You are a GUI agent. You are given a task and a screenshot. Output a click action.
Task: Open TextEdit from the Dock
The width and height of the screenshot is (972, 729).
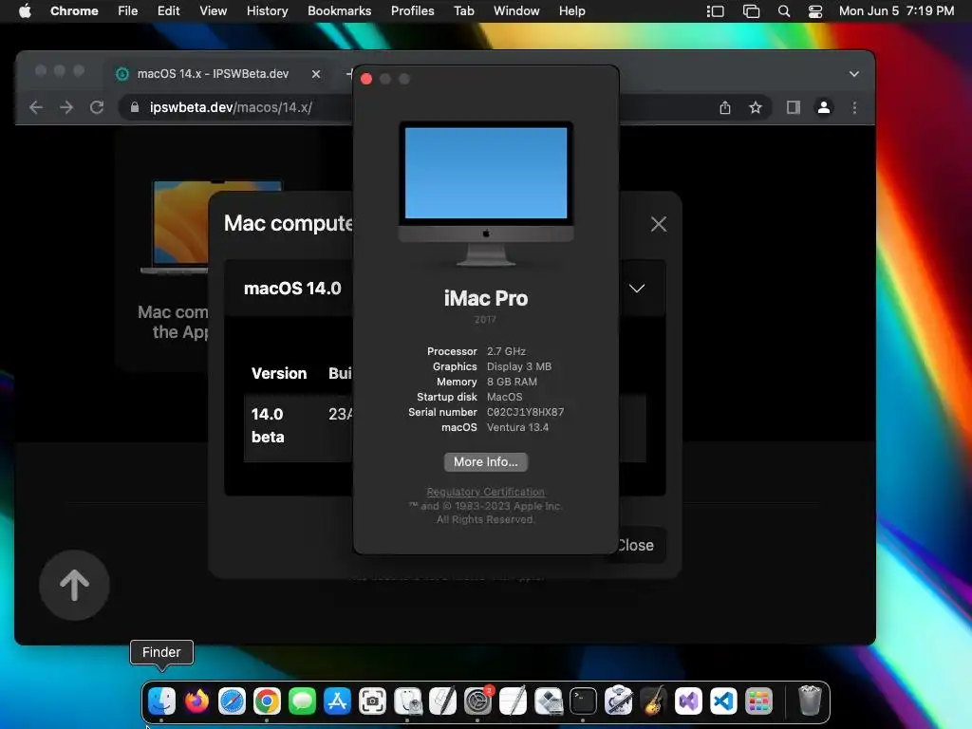513,701
